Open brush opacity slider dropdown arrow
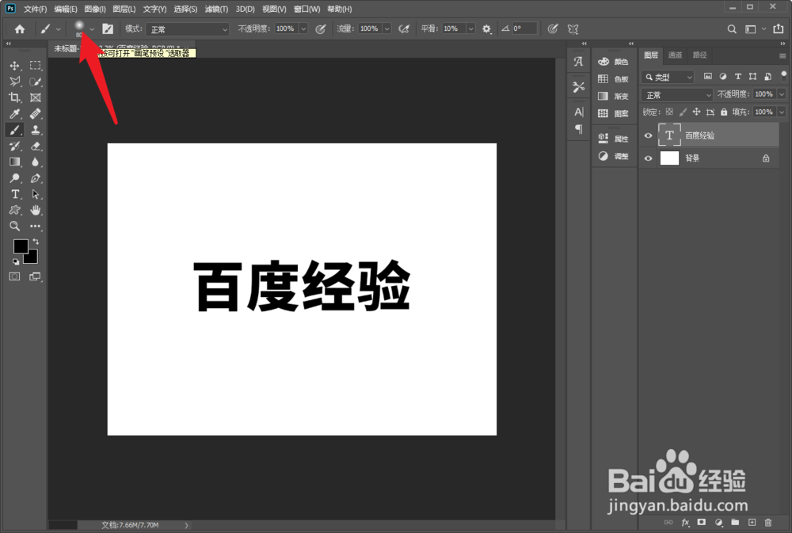This screenshot has width=792, height=533. coord(303,29)
